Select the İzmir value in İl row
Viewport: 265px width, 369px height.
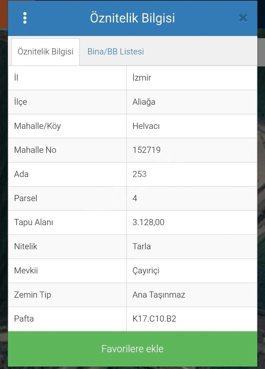tap(142, 78)
